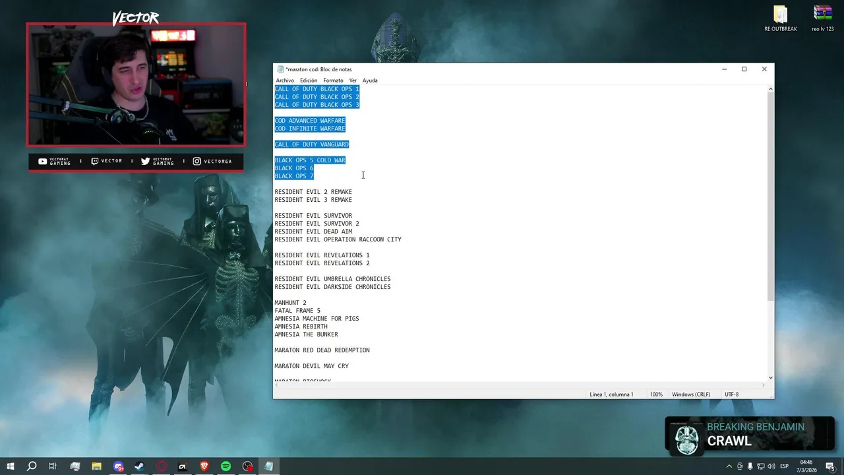Click the line 'AMNESIA MACHINE FOR PIGS'

(x=317, y=319)
